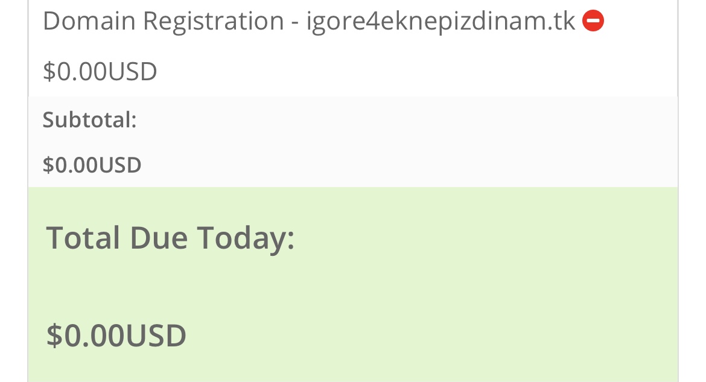Click the domain item $0.00USD price
Image resolution: width=706 pixels, height=382 pixels.
(x=100, y=72)
